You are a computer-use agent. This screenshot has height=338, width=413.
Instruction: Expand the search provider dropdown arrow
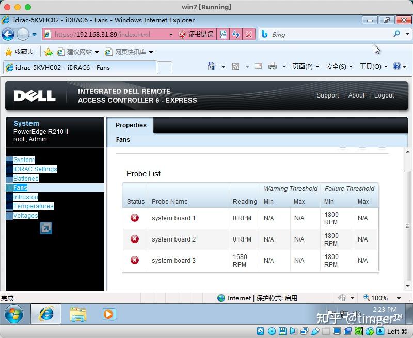click(407, 34)
